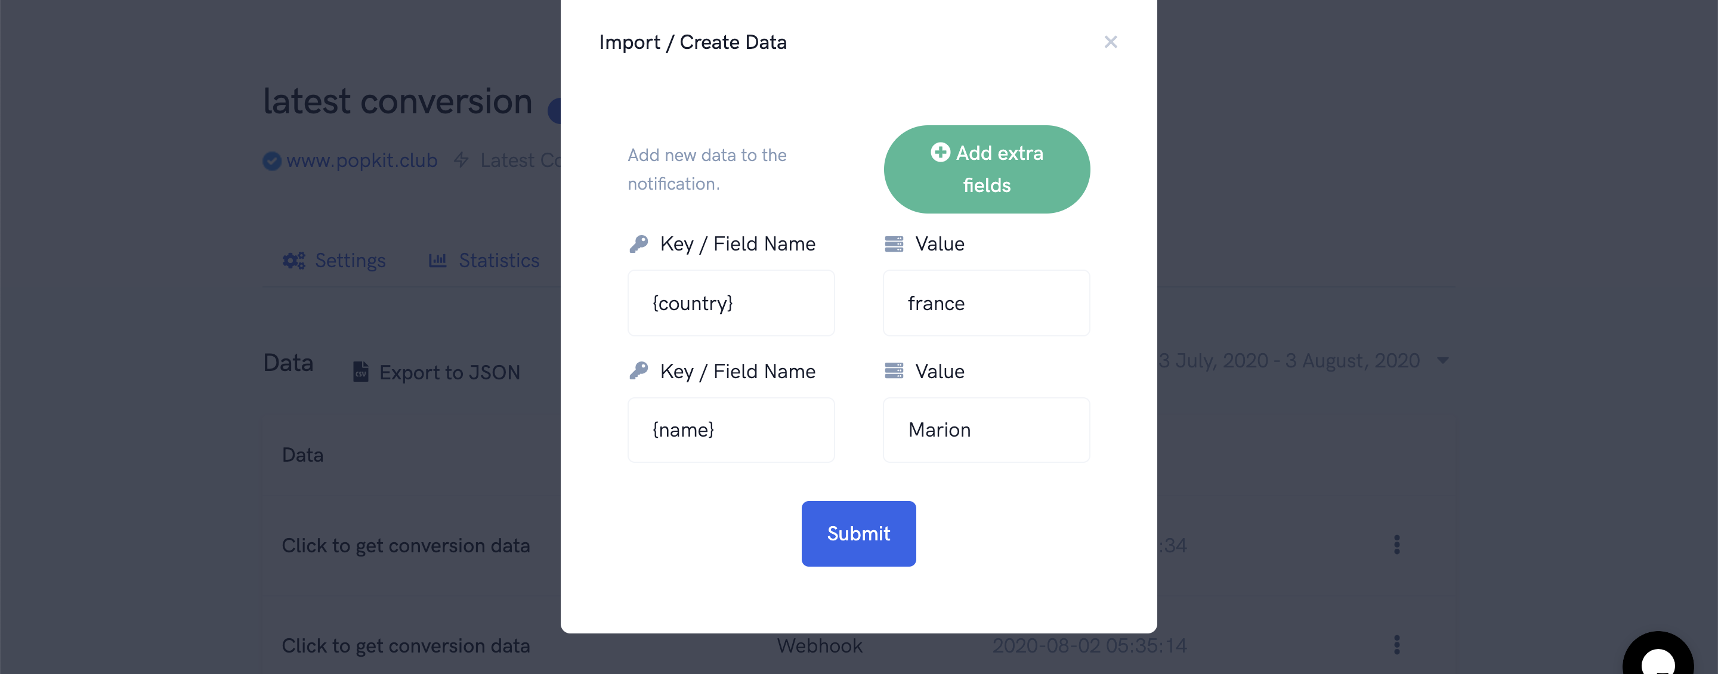This screenshot has height=674, width=1718.
Task: Open the chat widget bubble
Action: point(1657,656)
